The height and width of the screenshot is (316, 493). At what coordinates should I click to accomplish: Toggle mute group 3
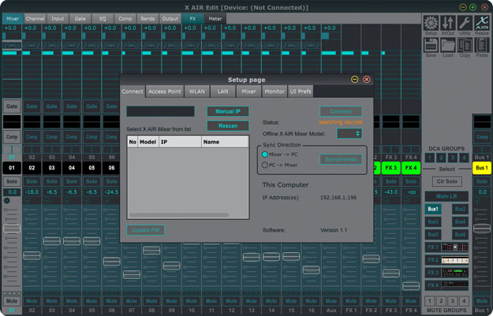point(453,301)
